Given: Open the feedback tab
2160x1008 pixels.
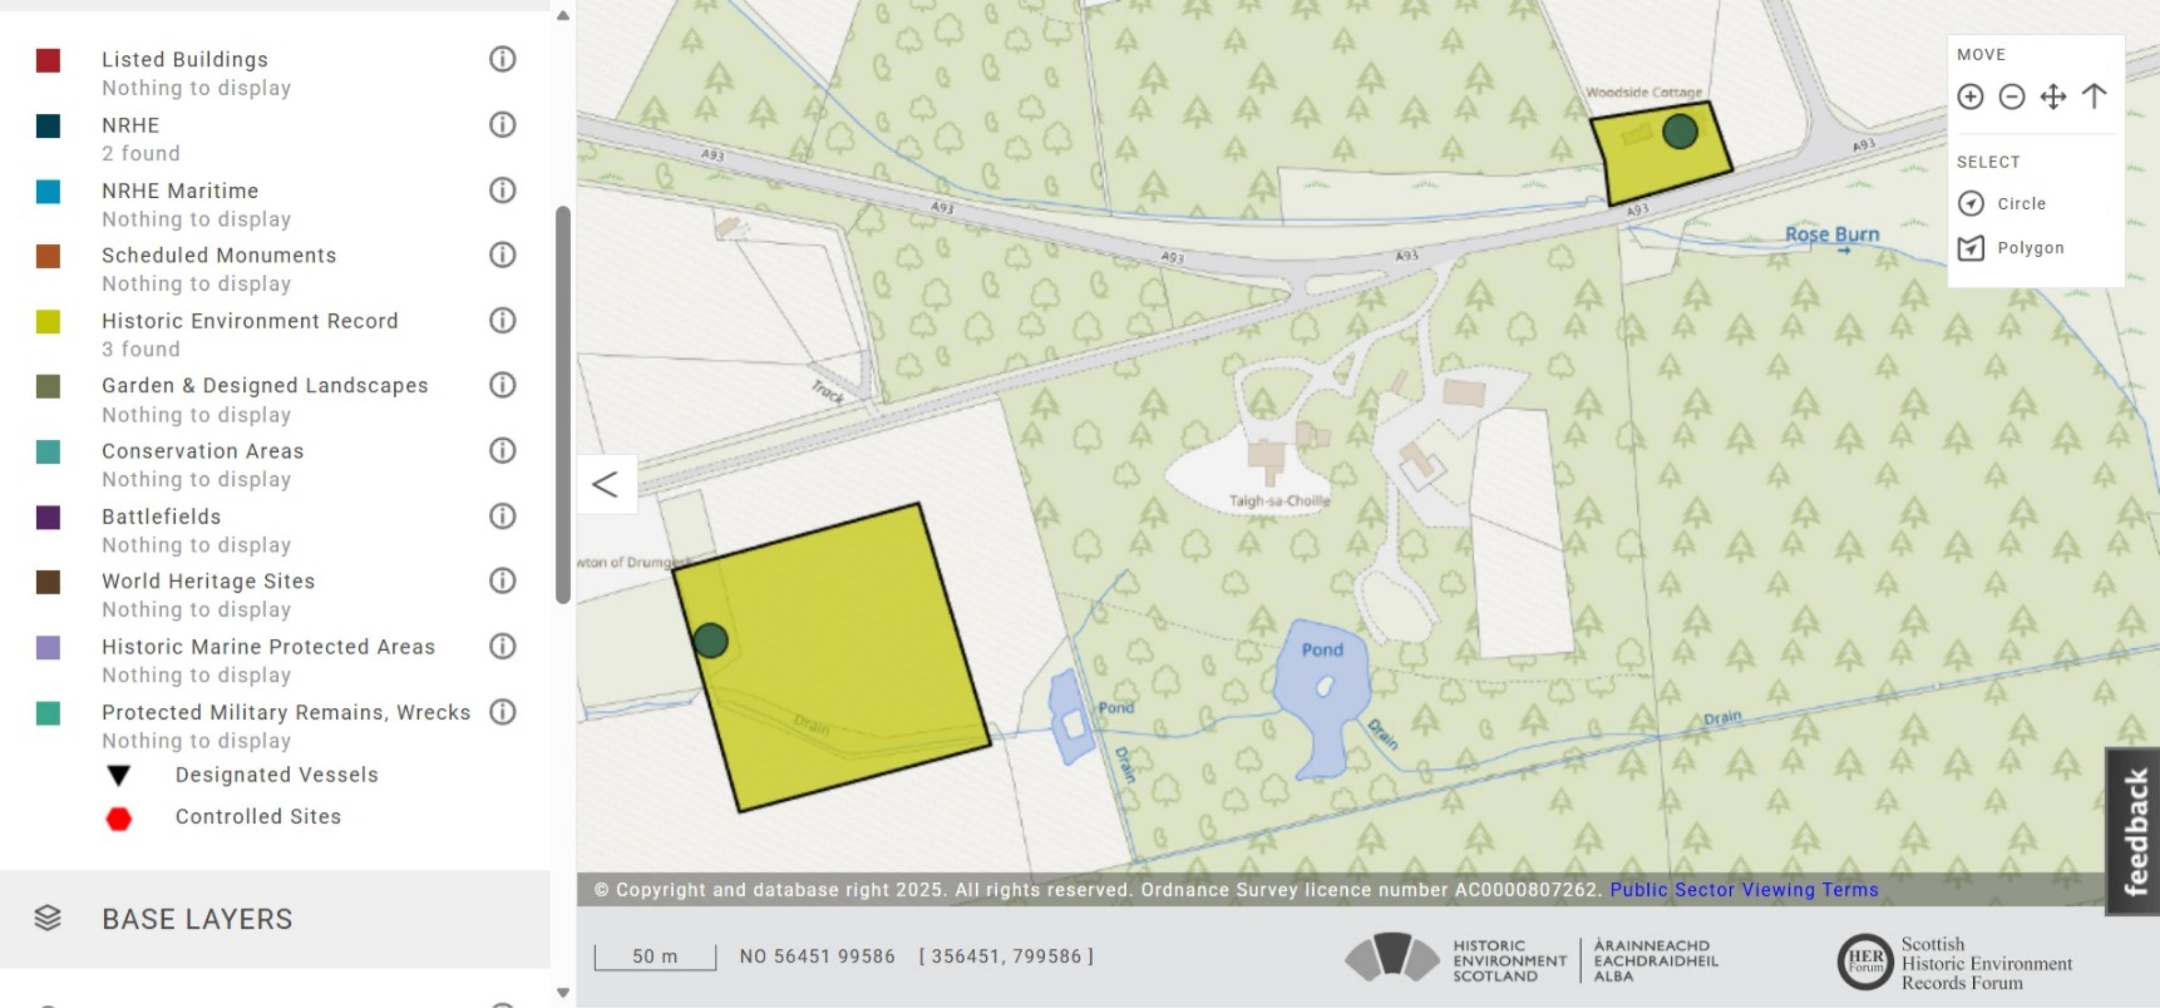Looking at the screenshot, I should [x=2133, y=831].
